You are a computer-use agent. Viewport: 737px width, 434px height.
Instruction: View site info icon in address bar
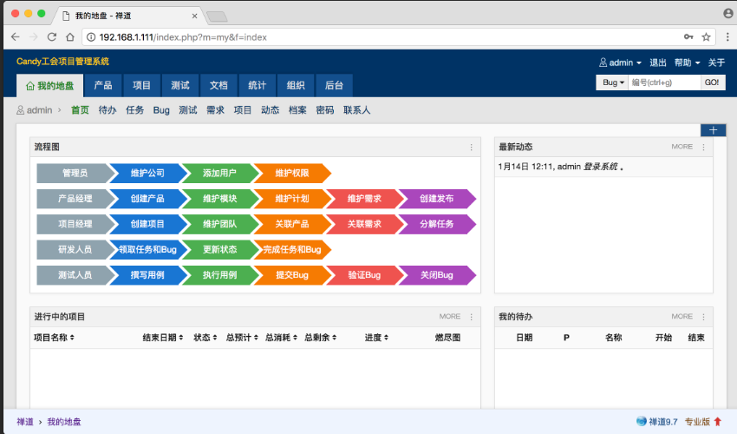(91, 36)
